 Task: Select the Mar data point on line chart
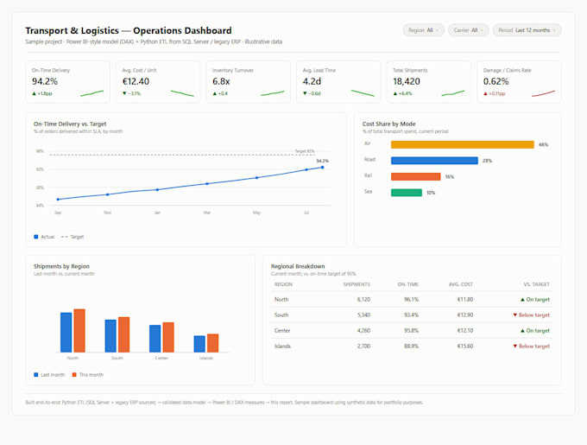207,183
